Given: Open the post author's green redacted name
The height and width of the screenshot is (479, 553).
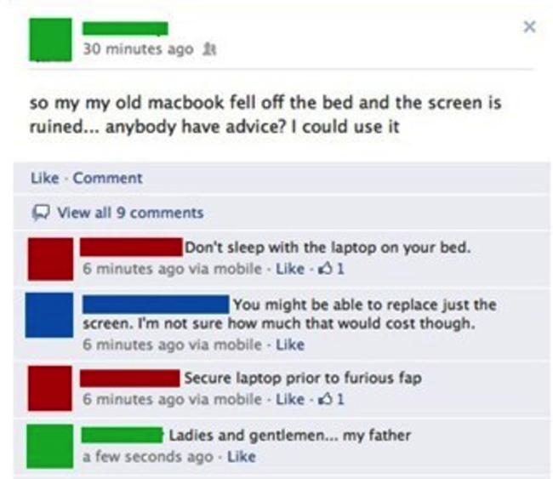Looking at the screenshot, I should tap(125, 29).
